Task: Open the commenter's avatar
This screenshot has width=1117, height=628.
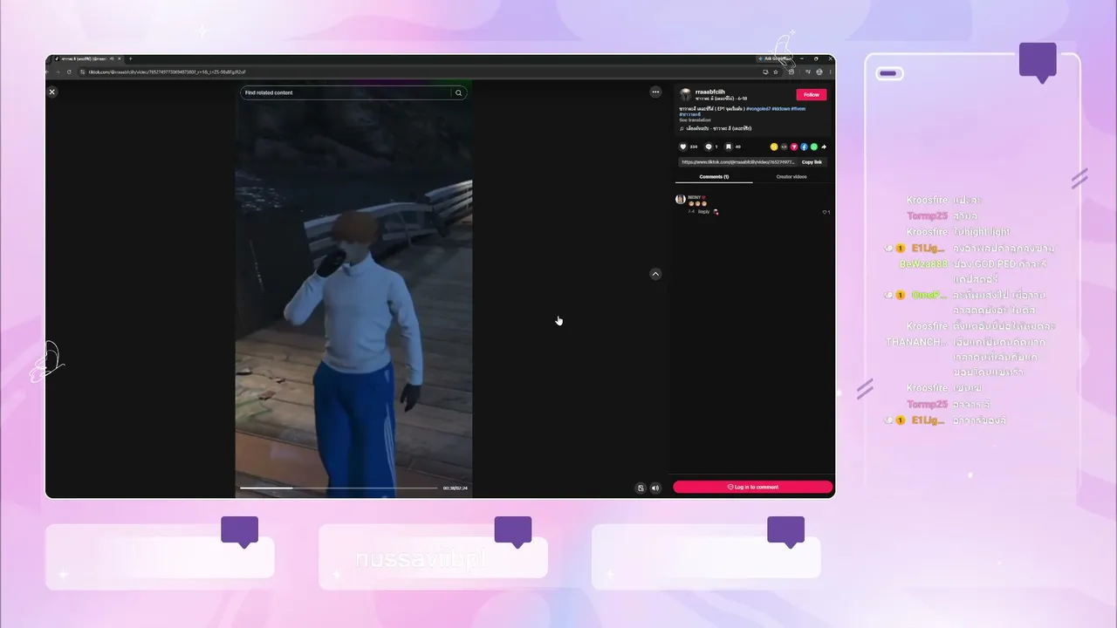Action: pyautogui.click(x=681, y=200)
